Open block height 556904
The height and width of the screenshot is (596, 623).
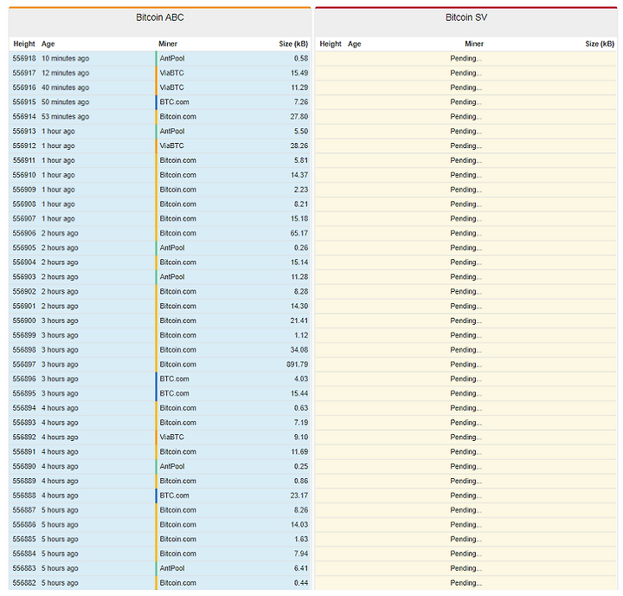(x=24, y=262)
